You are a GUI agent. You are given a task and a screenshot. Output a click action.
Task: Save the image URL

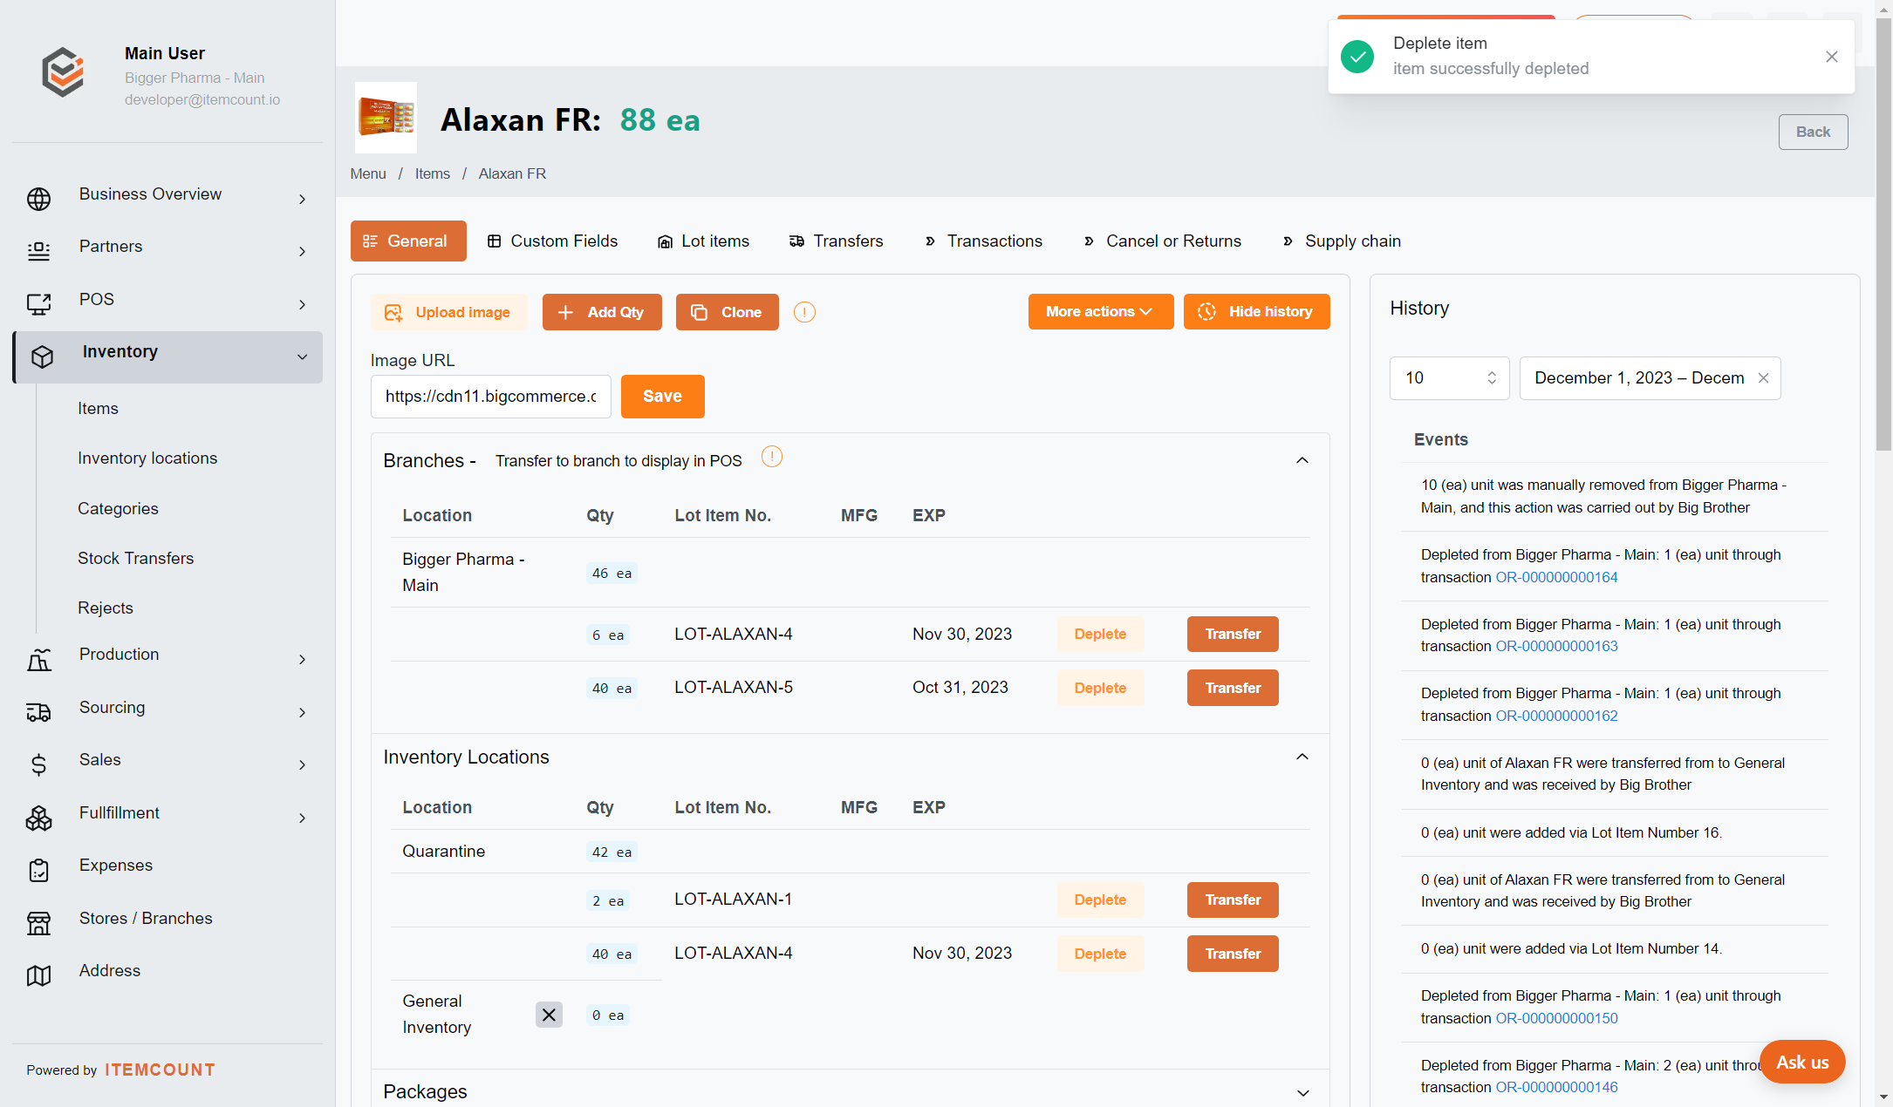tap(662, 397)
